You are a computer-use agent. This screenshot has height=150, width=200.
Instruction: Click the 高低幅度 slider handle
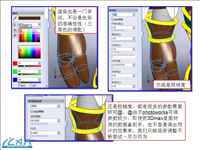(x=47, y=124)
